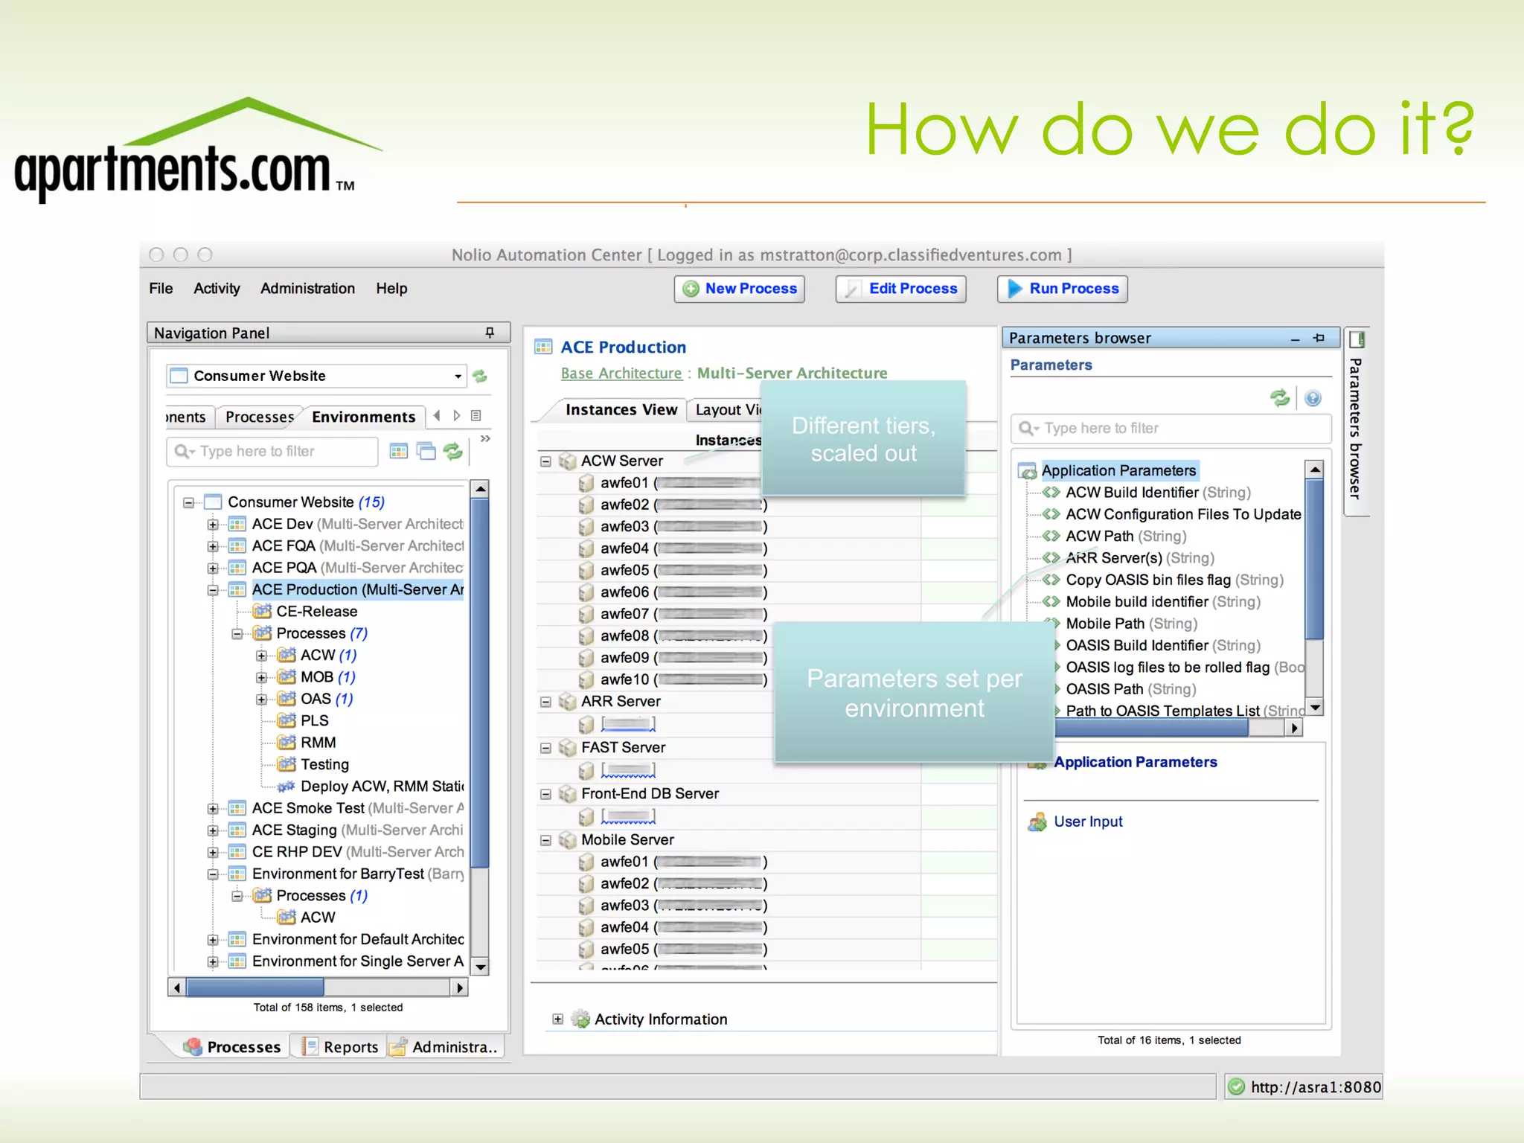Collapse the FAST Server group
Viewport: 1524px width, 1143px height.
[x=545, y=748]
